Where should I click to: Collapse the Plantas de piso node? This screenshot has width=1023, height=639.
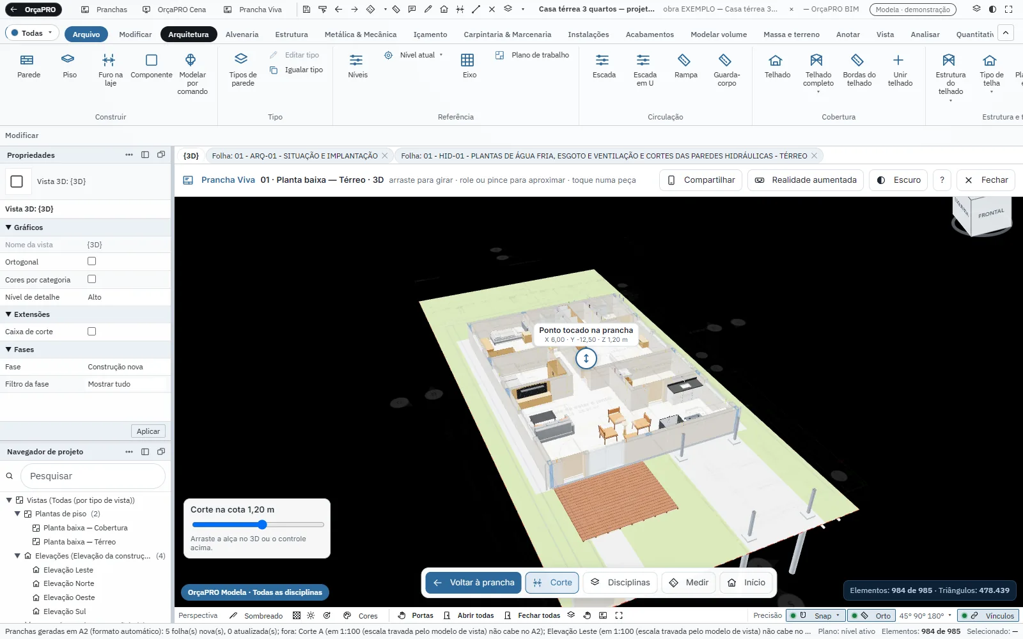(x=18, y=514)
